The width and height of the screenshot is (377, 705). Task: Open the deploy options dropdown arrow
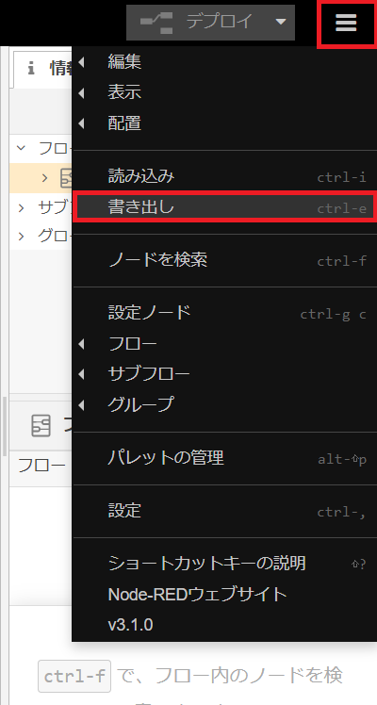click(281, 22)
